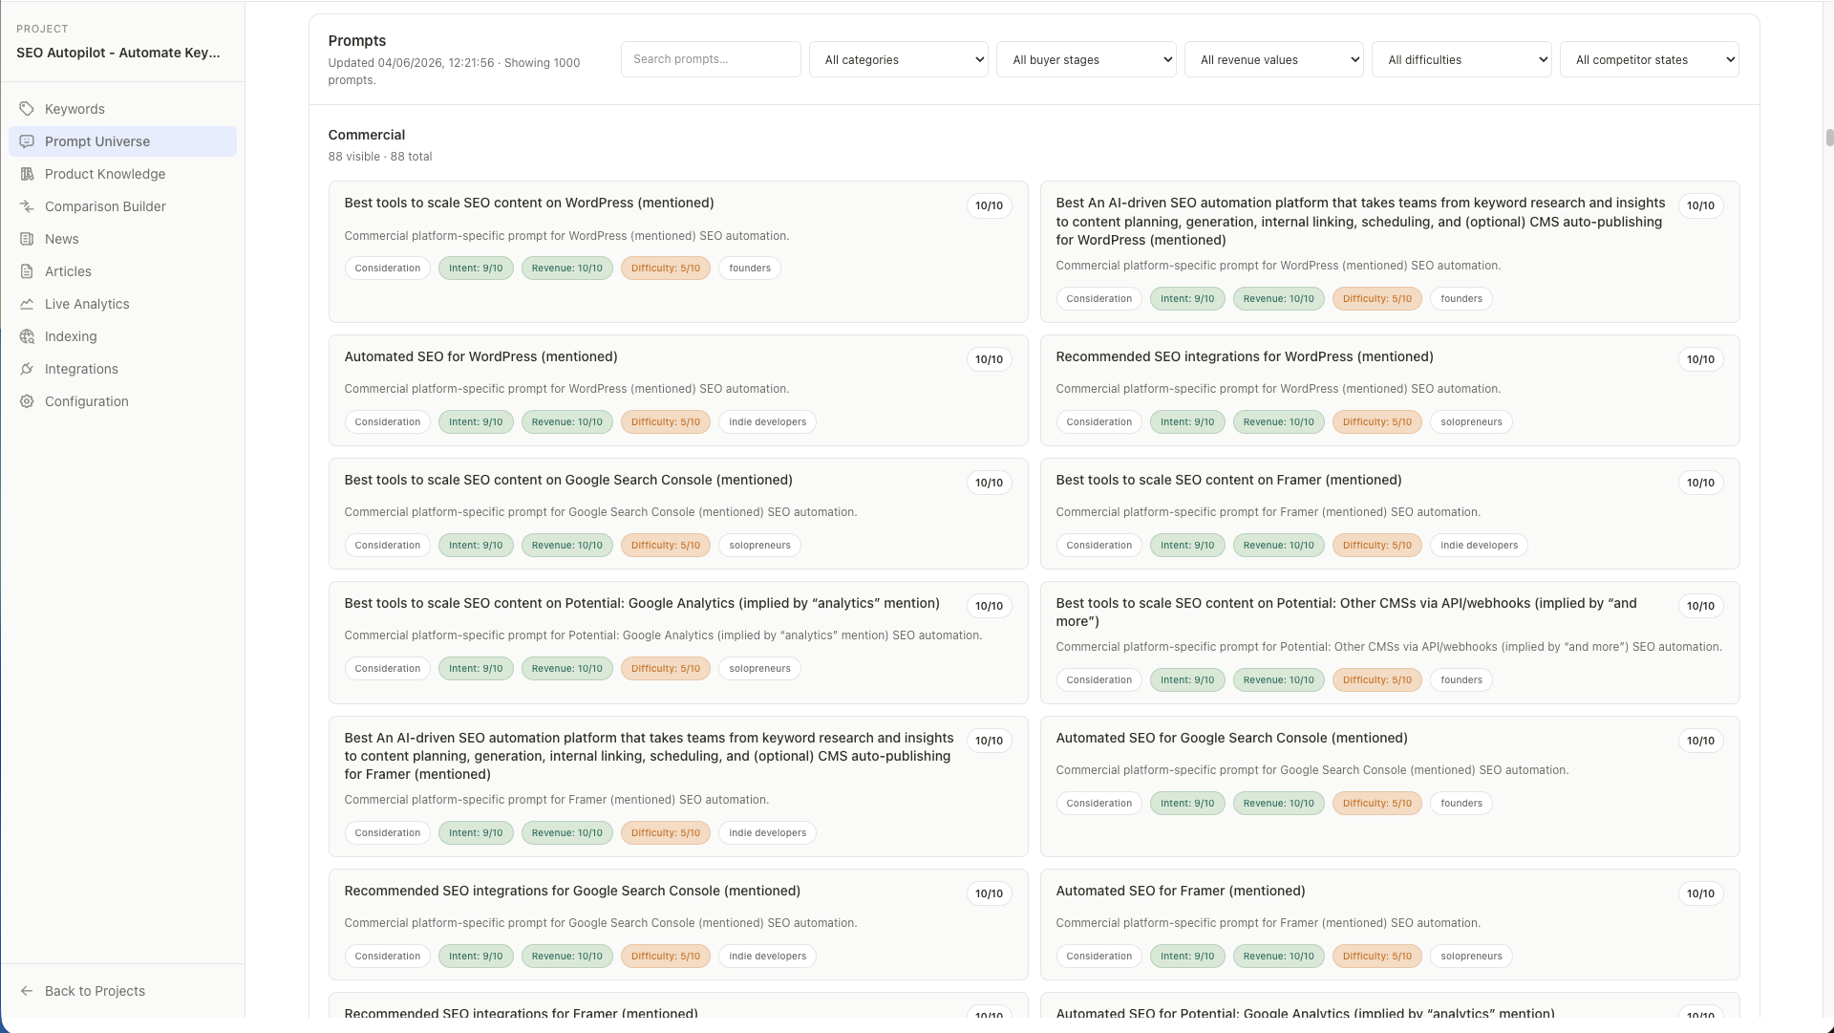Click the Back to Projects arrow icon
The image size is (1834, 1033).
click(27, 991)
